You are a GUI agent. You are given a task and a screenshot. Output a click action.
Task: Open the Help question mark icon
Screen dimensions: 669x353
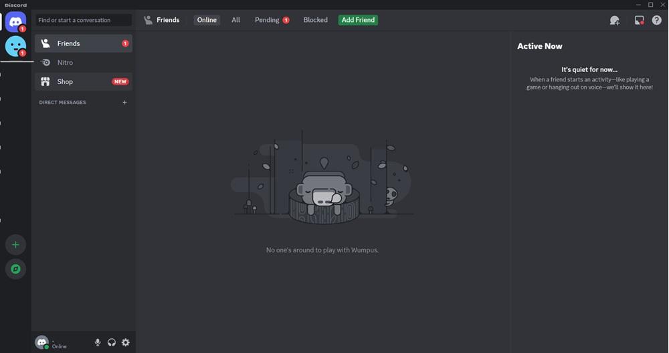pyautogui.click(x=657, y=20)
